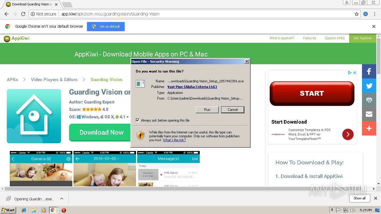This screenshot has width=381, height=214.
Task: Click Get AppKiwi tab
Action: pos(363,38)
